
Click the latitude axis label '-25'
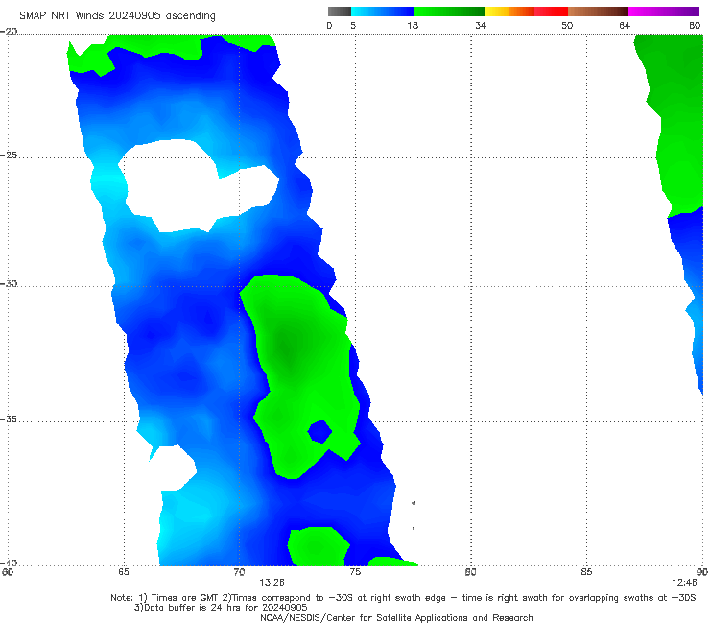click(x=9, y=155)
